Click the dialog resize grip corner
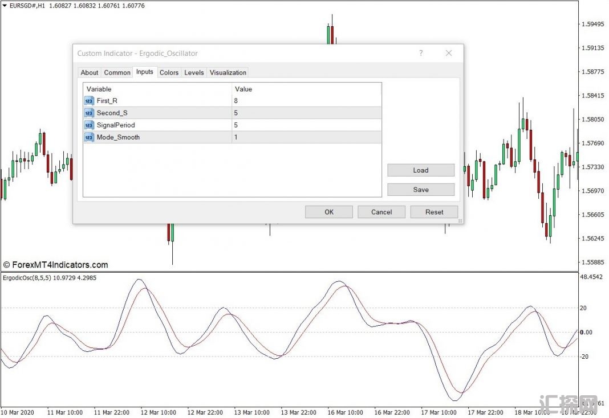Screen dimensions: 609x418 click(x=460, y=221)
